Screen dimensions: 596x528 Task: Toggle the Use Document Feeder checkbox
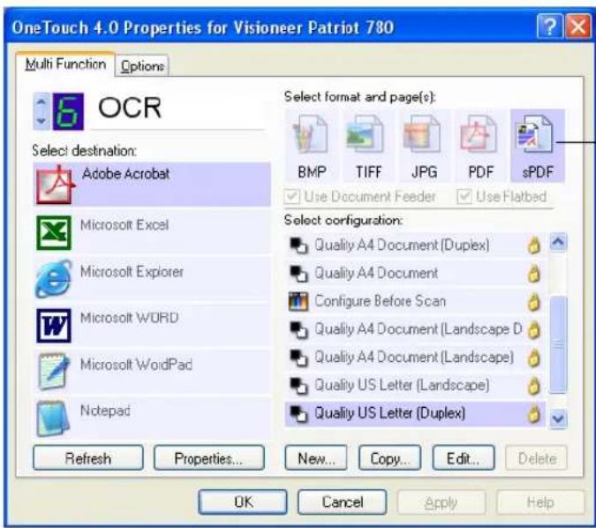[x=292, y=197]
